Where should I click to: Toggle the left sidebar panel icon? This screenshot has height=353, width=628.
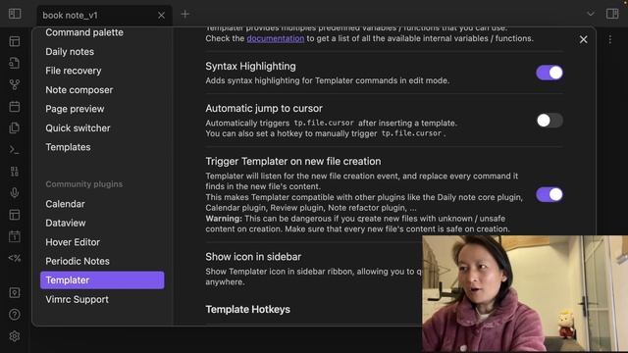15,14
